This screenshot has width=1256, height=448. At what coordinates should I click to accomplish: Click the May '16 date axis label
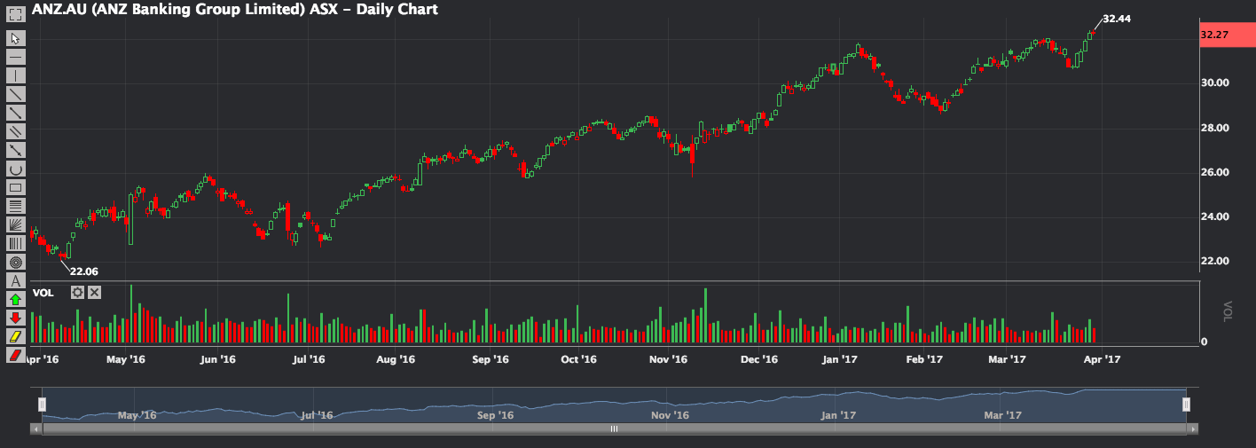click(x=125, y=359)
